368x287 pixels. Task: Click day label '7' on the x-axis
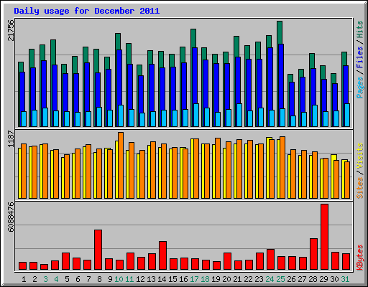(x=88, y=279)
